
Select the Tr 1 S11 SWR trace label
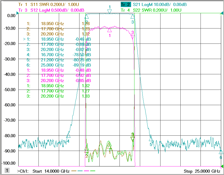49,4
